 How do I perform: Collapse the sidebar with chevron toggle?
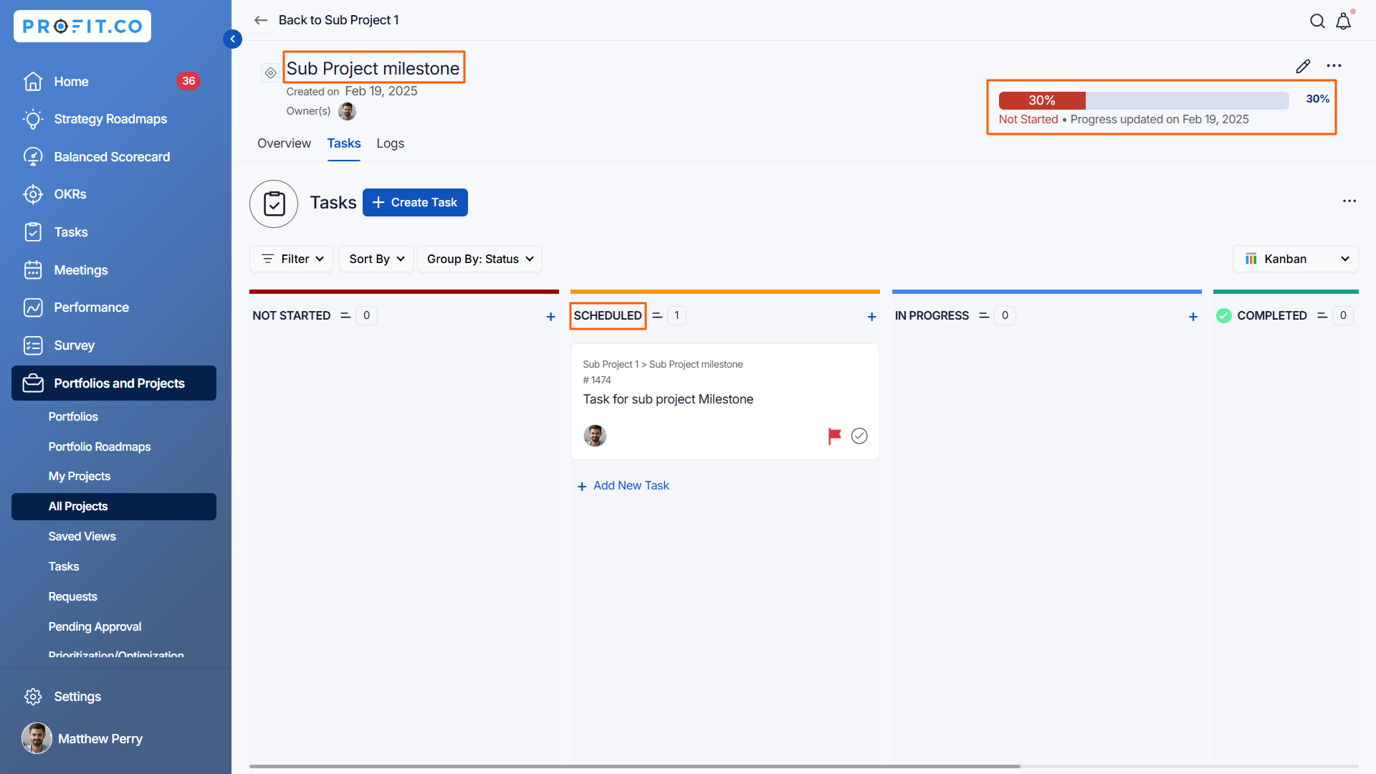(232, 39)
